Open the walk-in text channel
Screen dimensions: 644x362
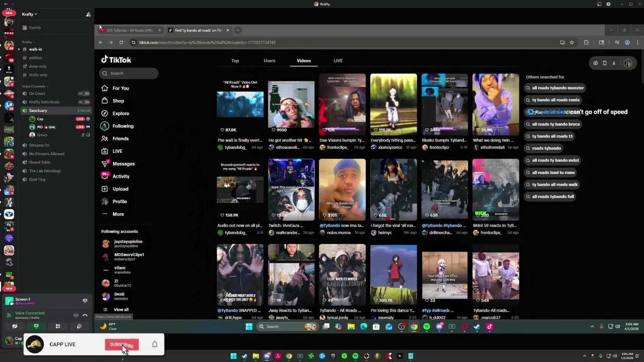click(x=55, y=49)
